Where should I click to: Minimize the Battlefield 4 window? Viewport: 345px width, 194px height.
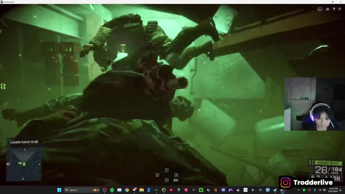pos(325,2)
